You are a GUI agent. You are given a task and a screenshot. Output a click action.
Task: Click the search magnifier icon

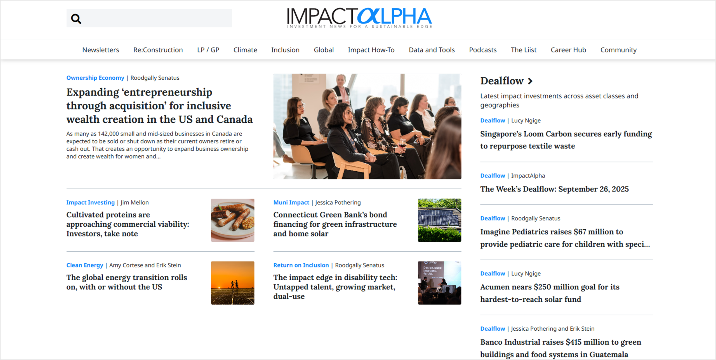coord(76,19)
